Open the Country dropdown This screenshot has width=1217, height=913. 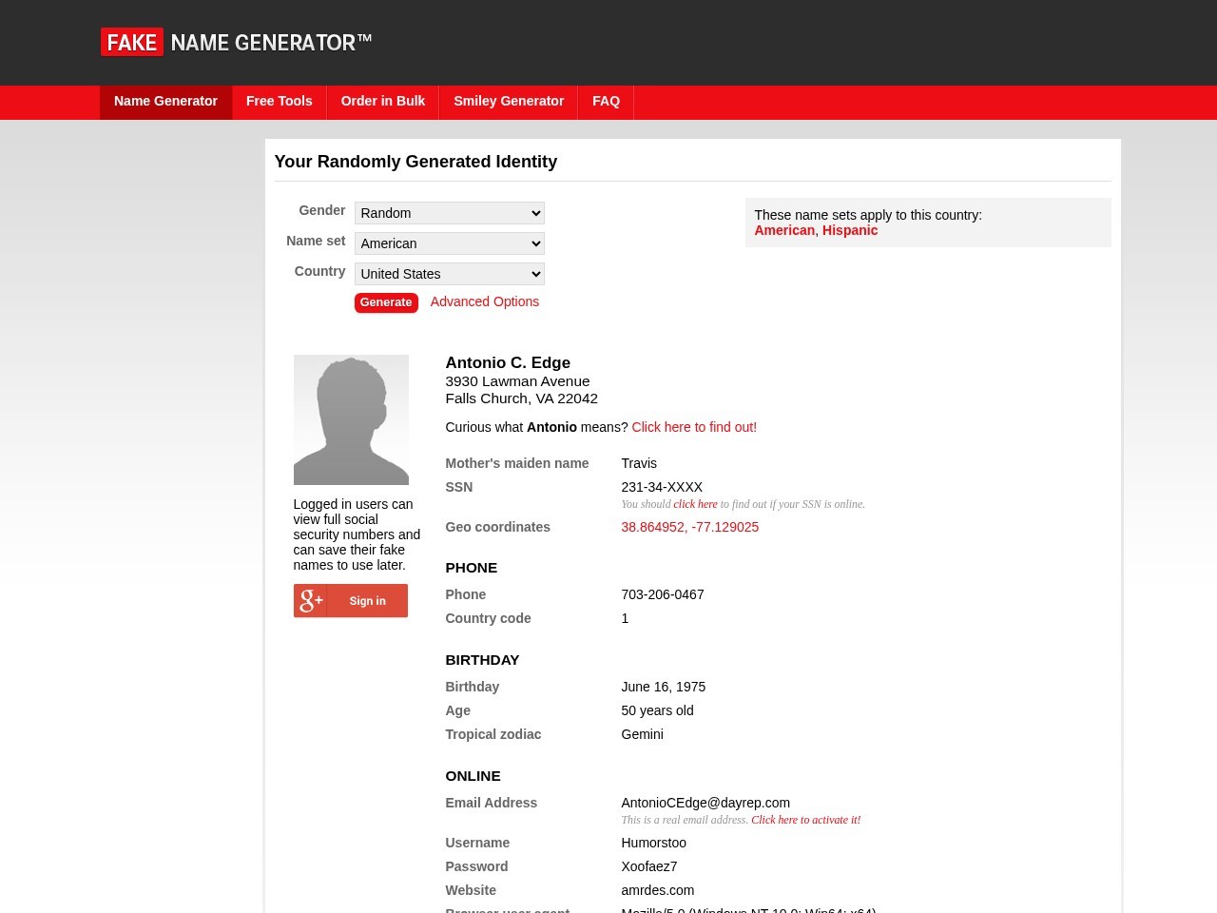pyautogui.click(x=450, y=274)
